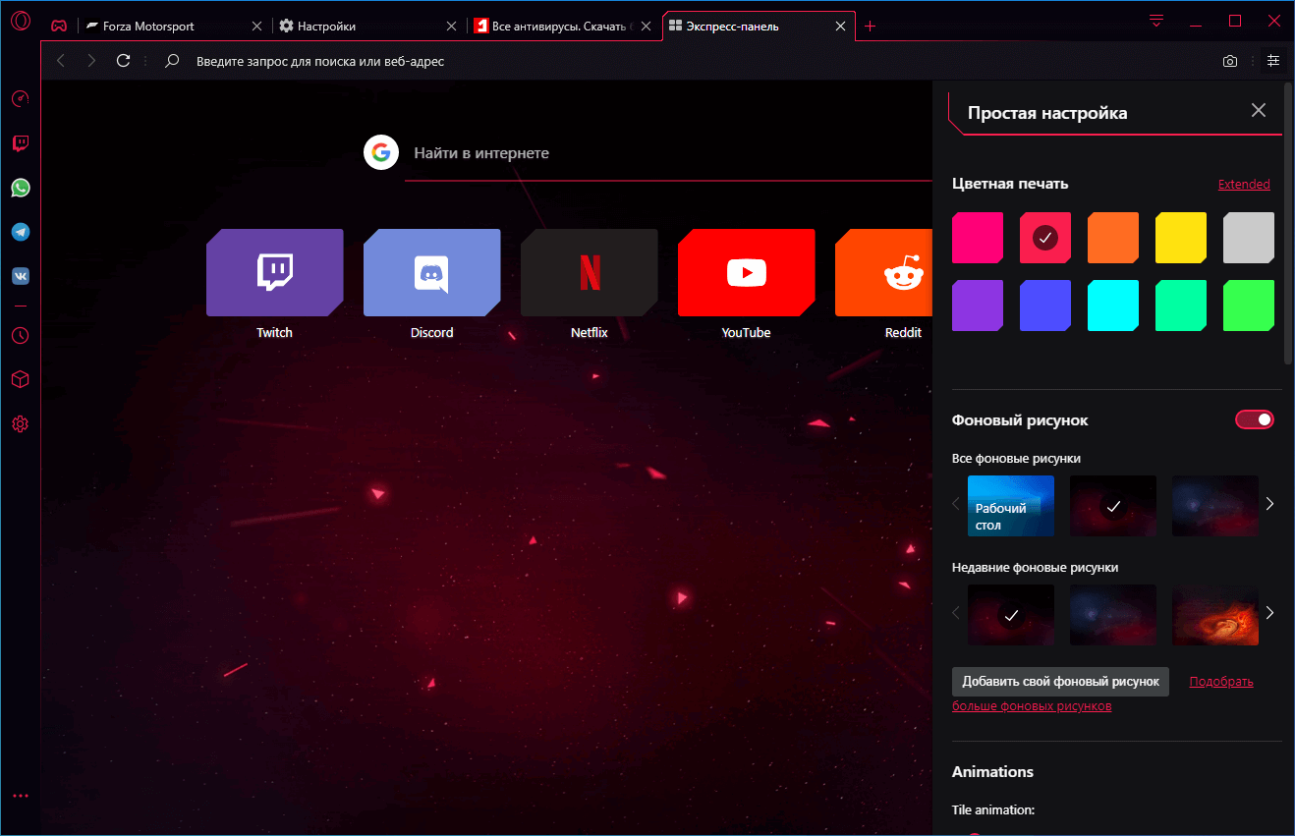Close the Простая настройка panel

[x=1259, y=110]
